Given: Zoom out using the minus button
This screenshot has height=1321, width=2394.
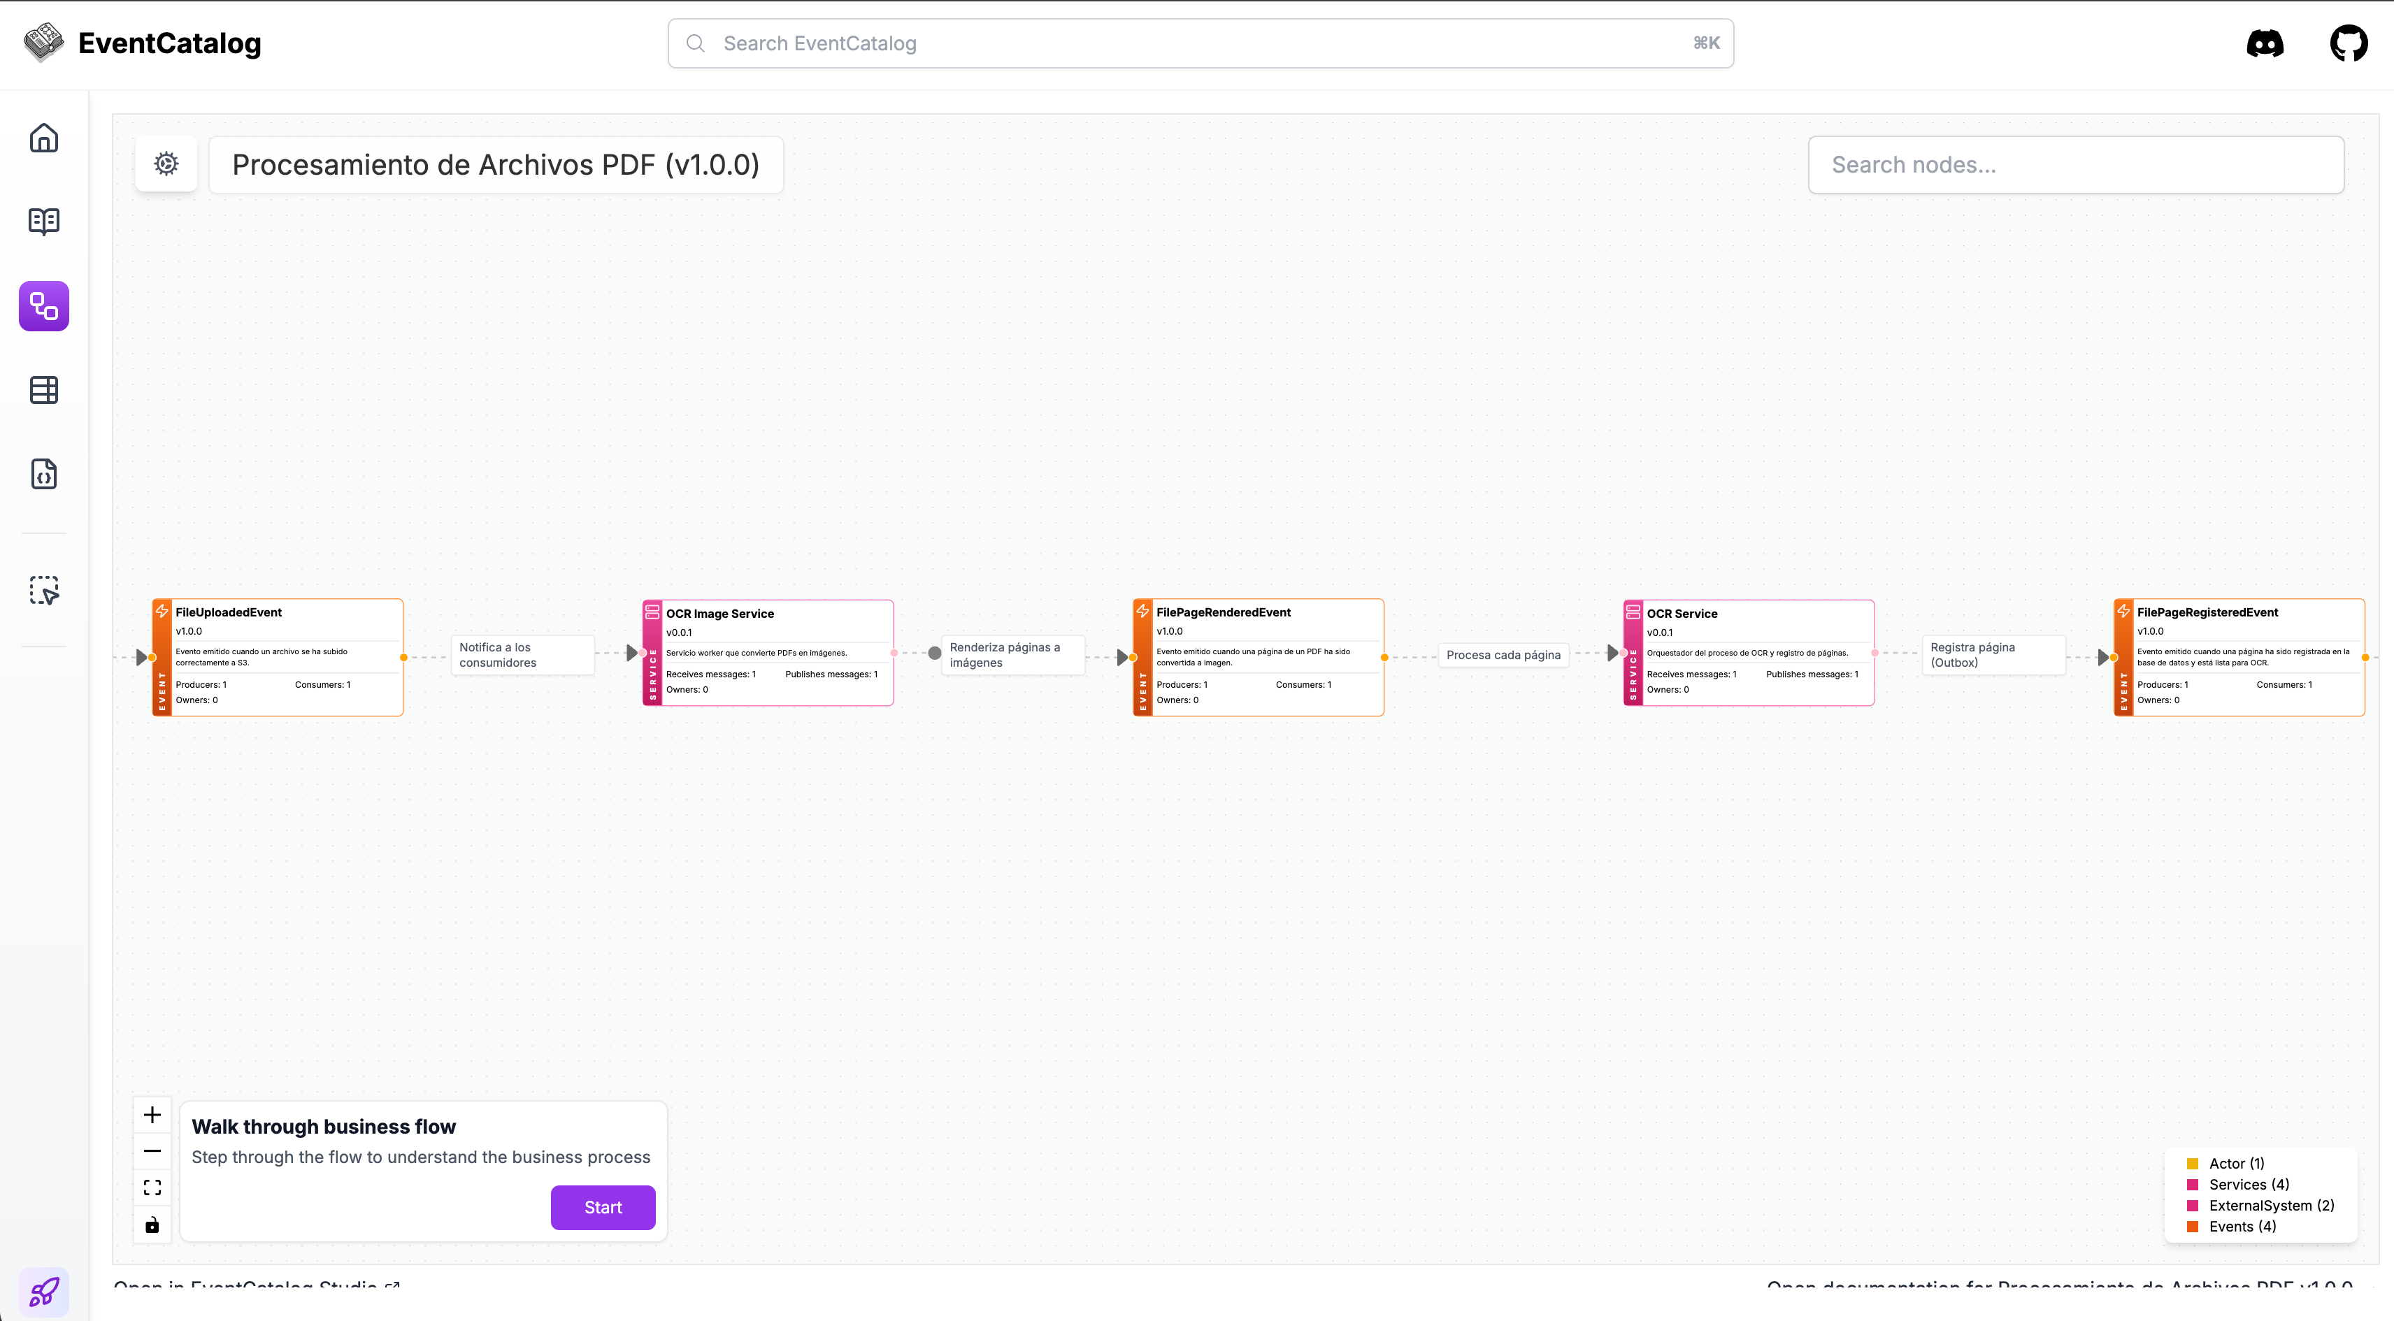Looking at the screenshot, I should coord(152,1151).
